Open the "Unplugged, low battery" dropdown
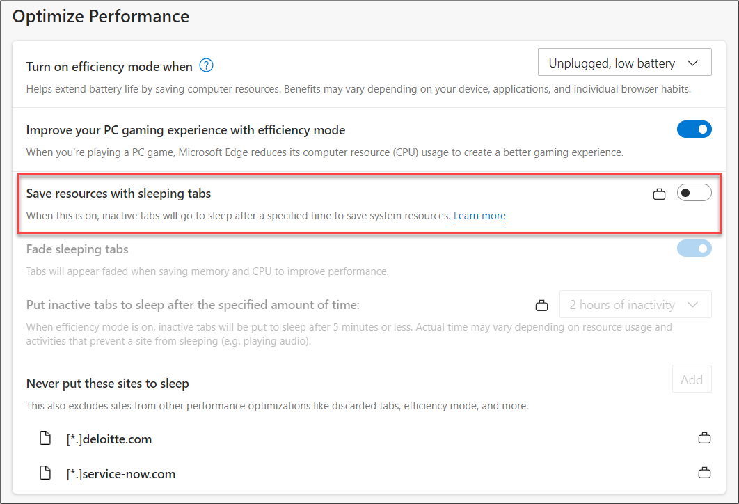This screenshot has height=504, width=739. coord(624,63)
